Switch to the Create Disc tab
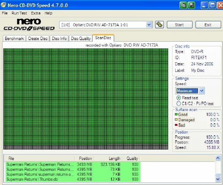223x185 pixels. [x=38, y=39]
